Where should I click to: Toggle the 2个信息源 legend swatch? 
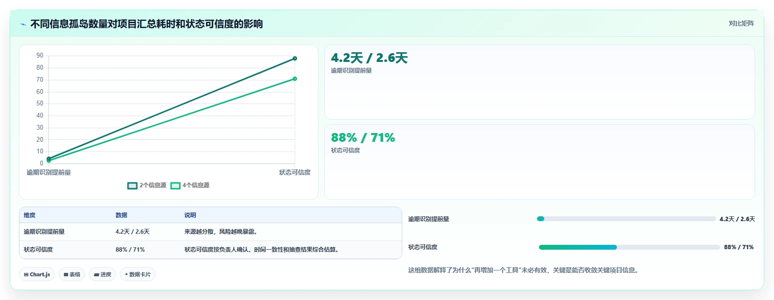point(132,186)
